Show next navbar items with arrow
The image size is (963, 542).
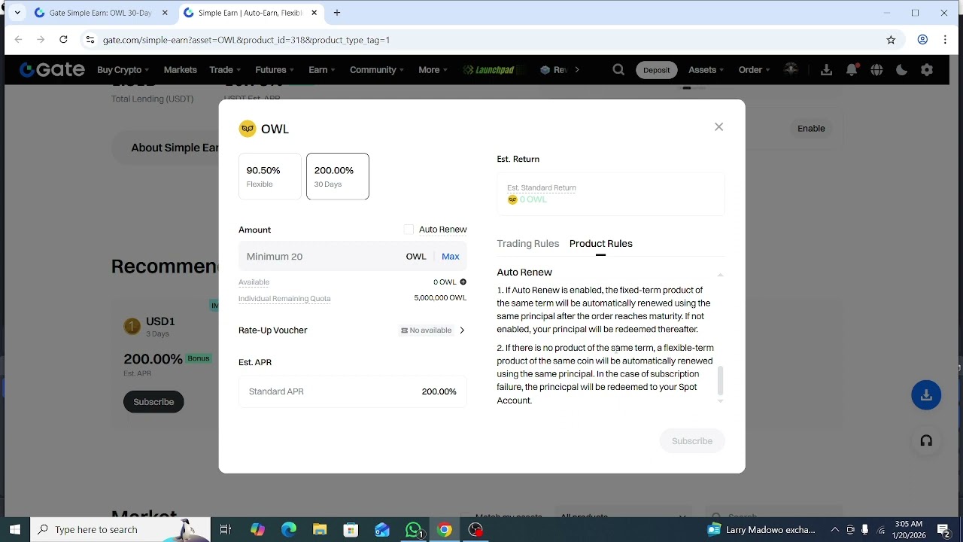pyautogui.click(x=577, y=70)
